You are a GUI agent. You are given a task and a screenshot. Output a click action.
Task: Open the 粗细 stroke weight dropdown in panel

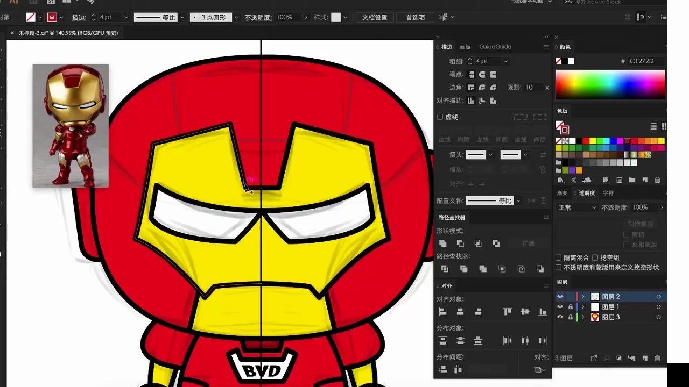[x=505, y=61]
